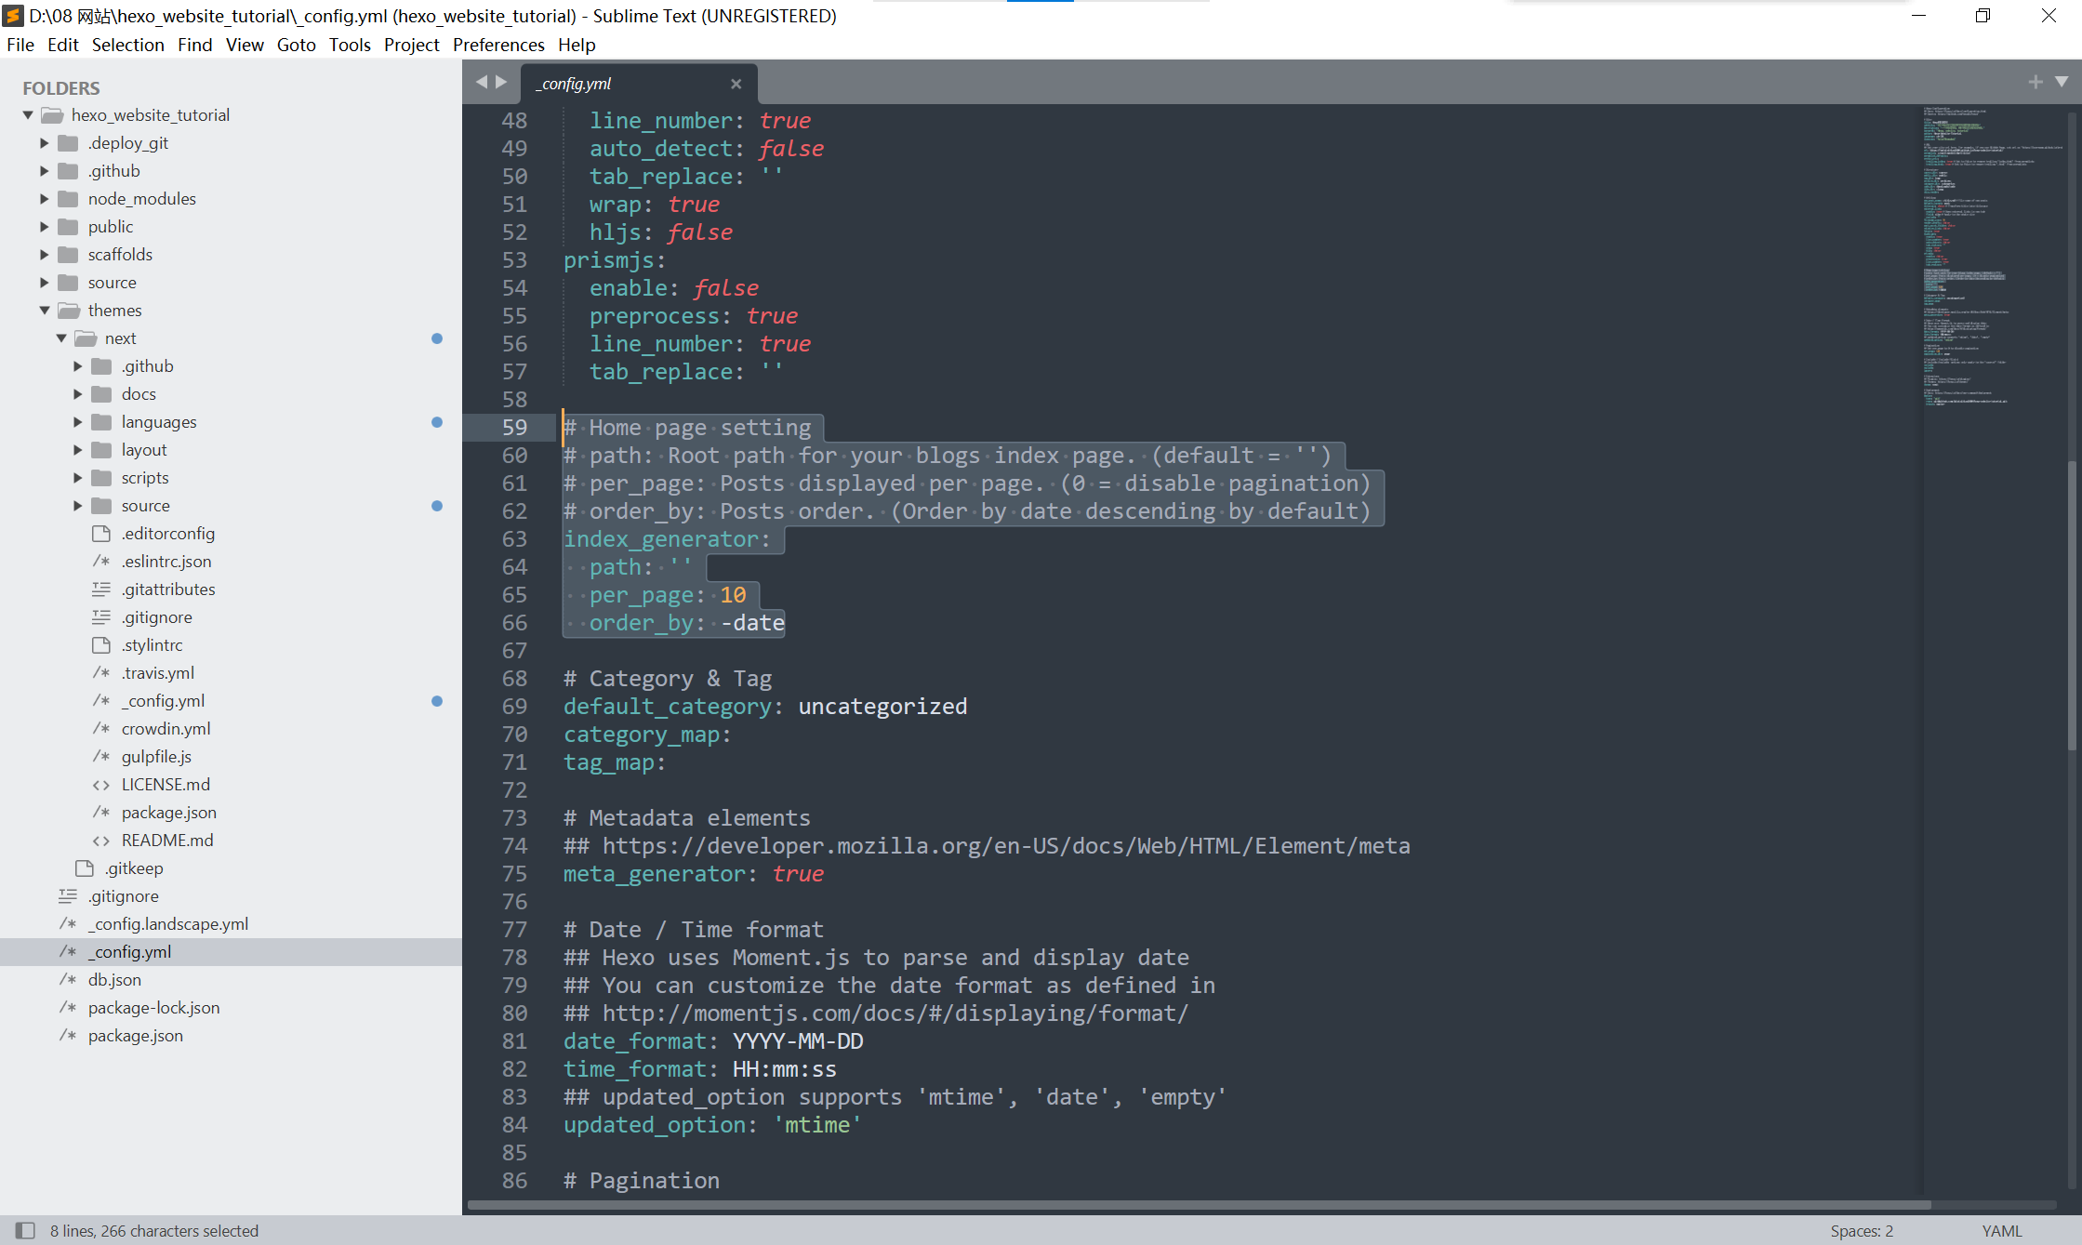This screenshot has width=2082, height=1245.
Task: Click the horizontal scrollbar at bottom
Action: (1200, 1204)
